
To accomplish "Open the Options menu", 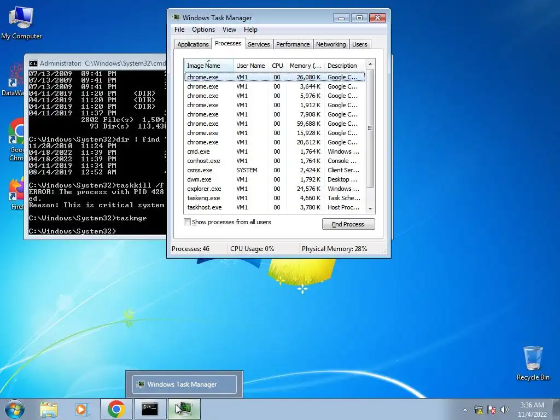I will pos(203,30).
